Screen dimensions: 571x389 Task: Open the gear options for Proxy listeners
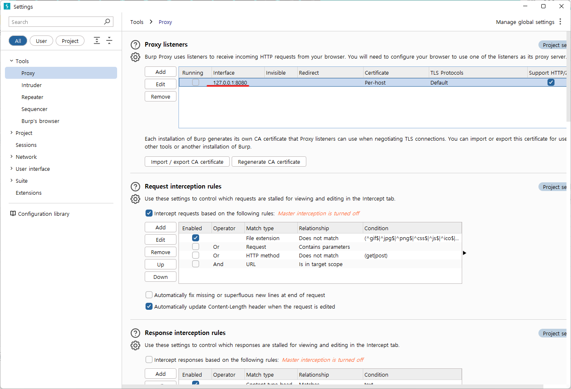[135, 57]
